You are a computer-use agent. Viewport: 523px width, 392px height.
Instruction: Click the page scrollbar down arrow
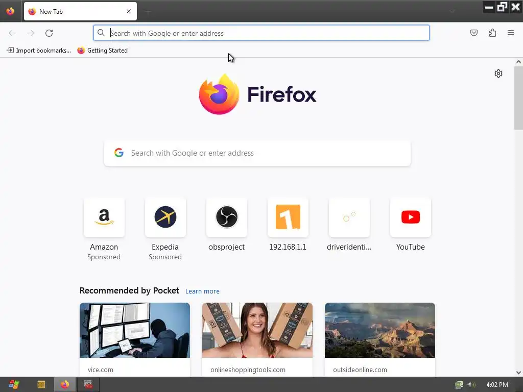[x=518, y=373]
